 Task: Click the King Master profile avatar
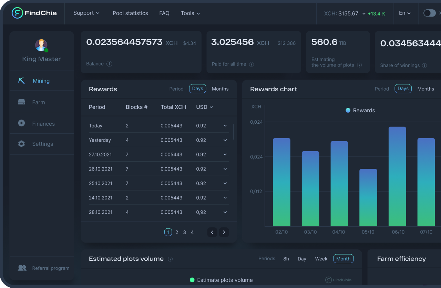pyautogui.click(x=41, y=45)
